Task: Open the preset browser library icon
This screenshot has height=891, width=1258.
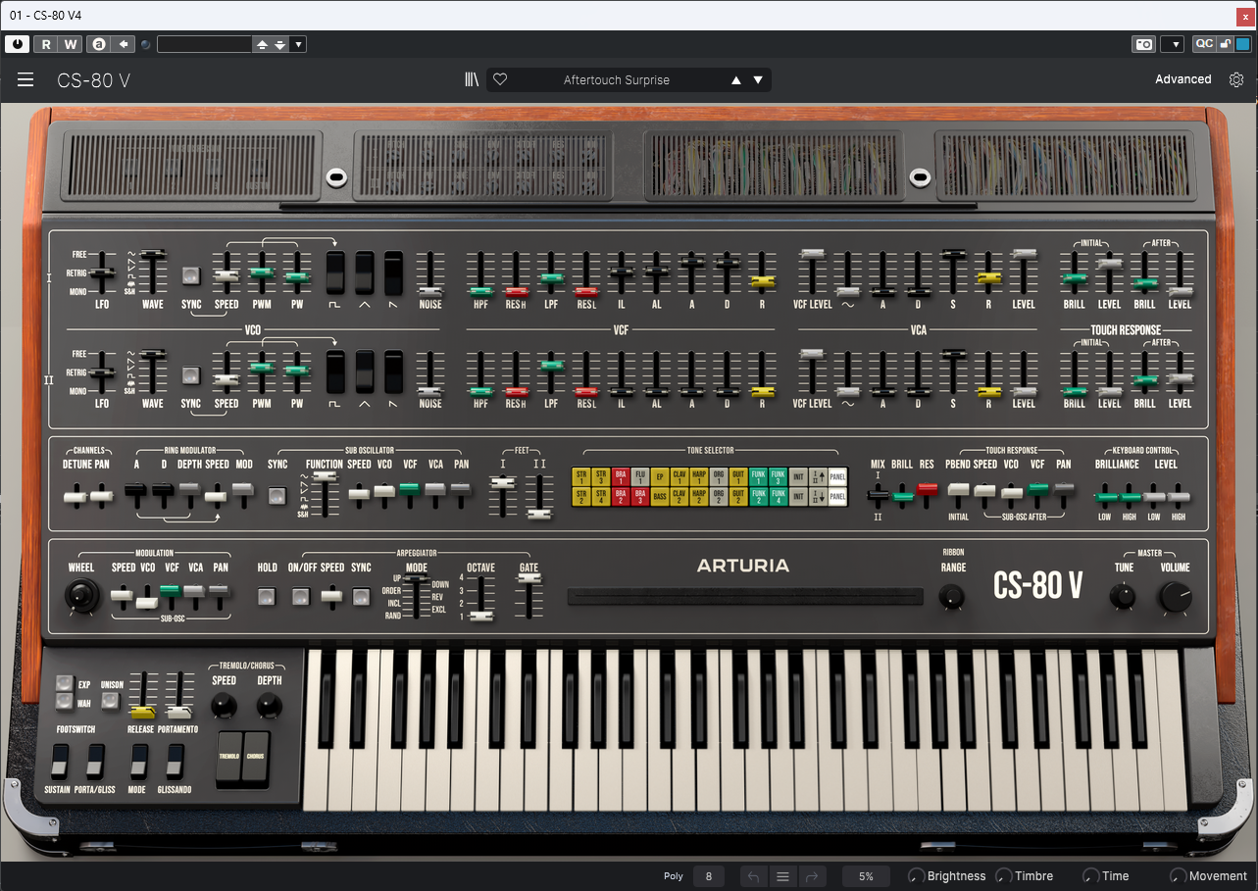Action: (x=473, y=79)
